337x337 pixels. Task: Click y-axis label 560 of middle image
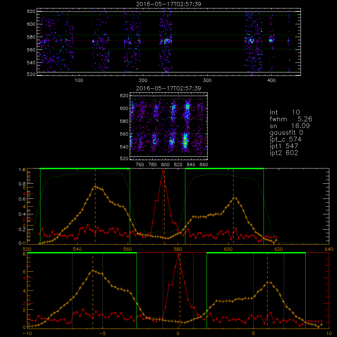tap(124, 134)
